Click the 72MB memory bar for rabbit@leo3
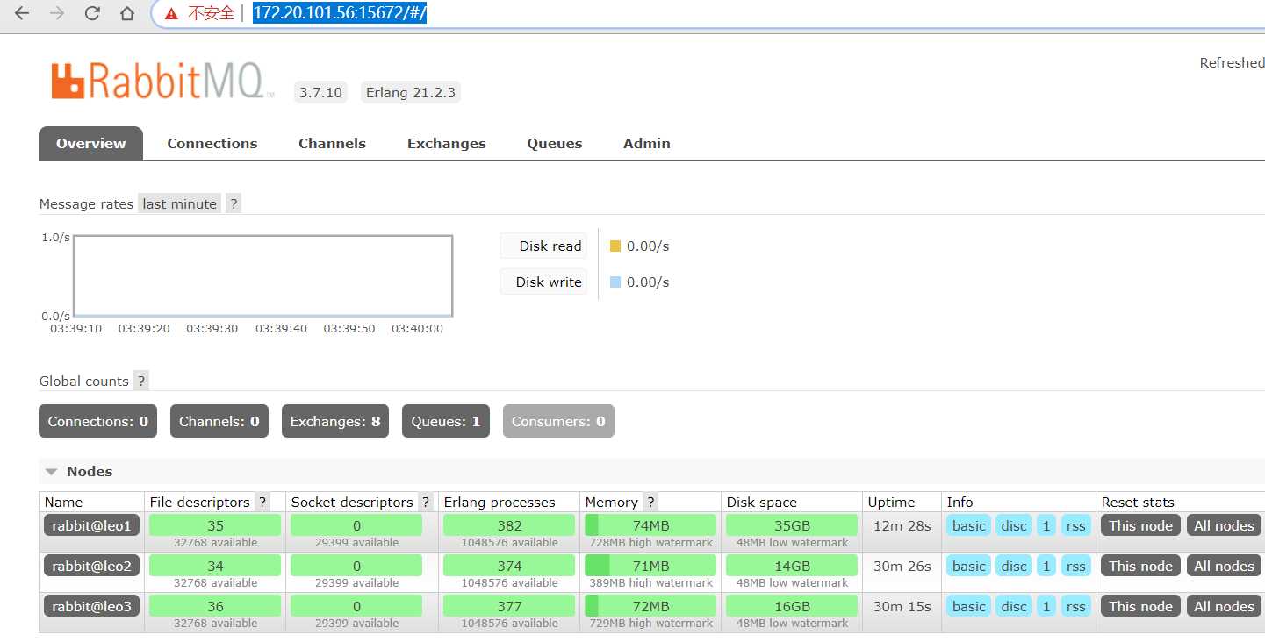This screenshot has width=1265, height=642. coord(650,606)
